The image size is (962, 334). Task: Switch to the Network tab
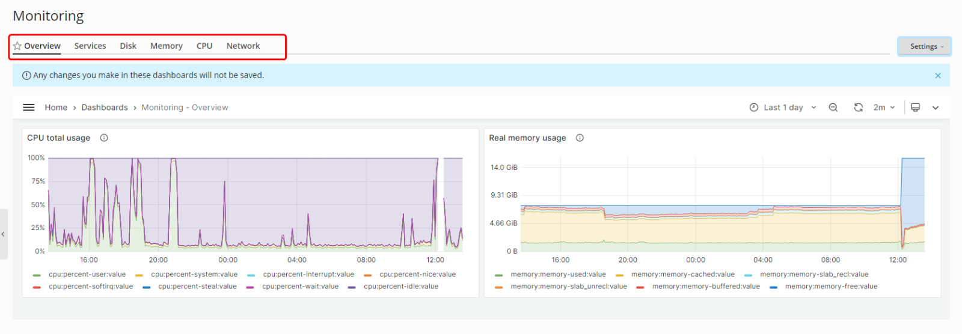[x=243, y=46]
